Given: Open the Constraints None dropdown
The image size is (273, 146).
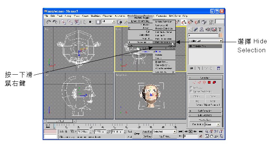Looking at the screenshot, I should [x=212, y=125].
